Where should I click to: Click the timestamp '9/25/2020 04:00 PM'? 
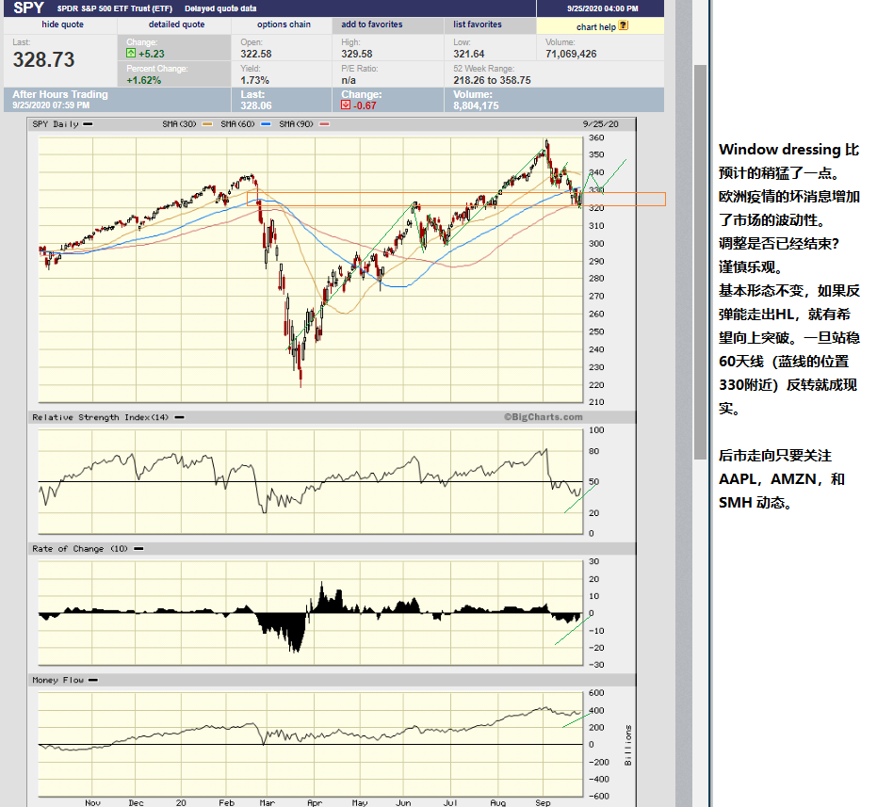(602, 8)
